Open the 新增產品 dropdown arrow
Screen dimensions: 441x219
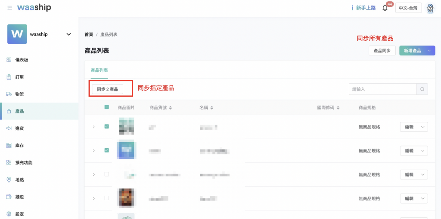click(429, 51)
